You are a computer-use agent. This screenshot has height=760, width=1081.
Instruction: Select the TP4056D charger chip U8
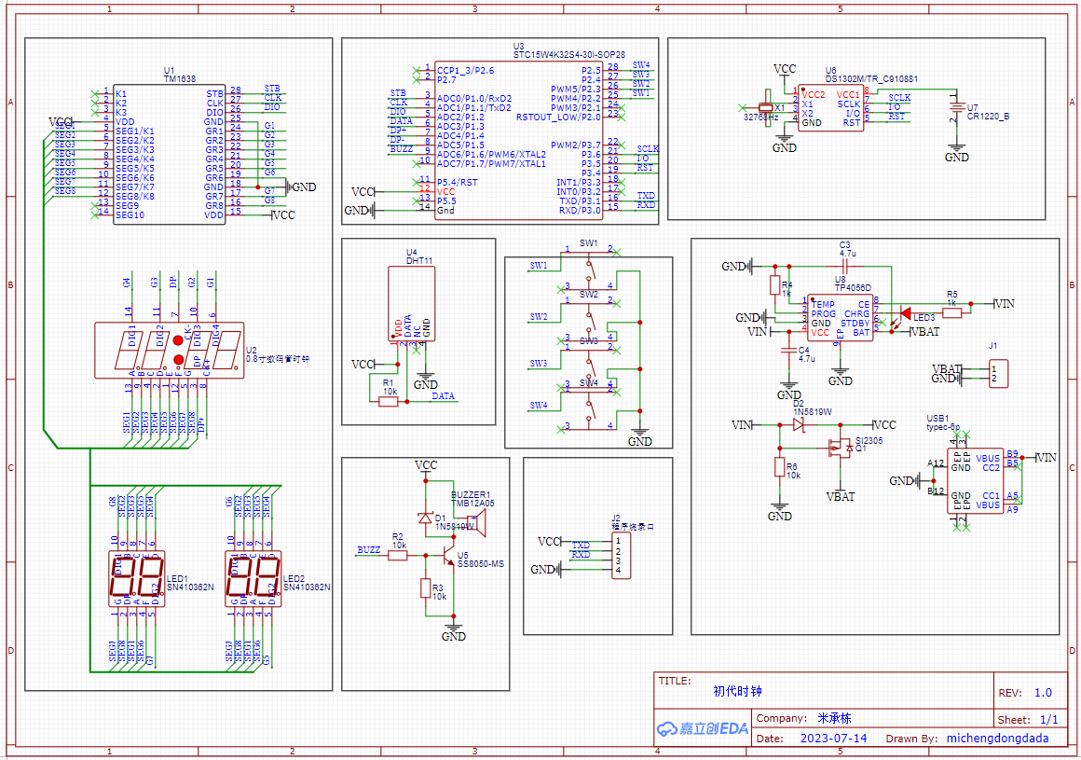tap(840, 318)
